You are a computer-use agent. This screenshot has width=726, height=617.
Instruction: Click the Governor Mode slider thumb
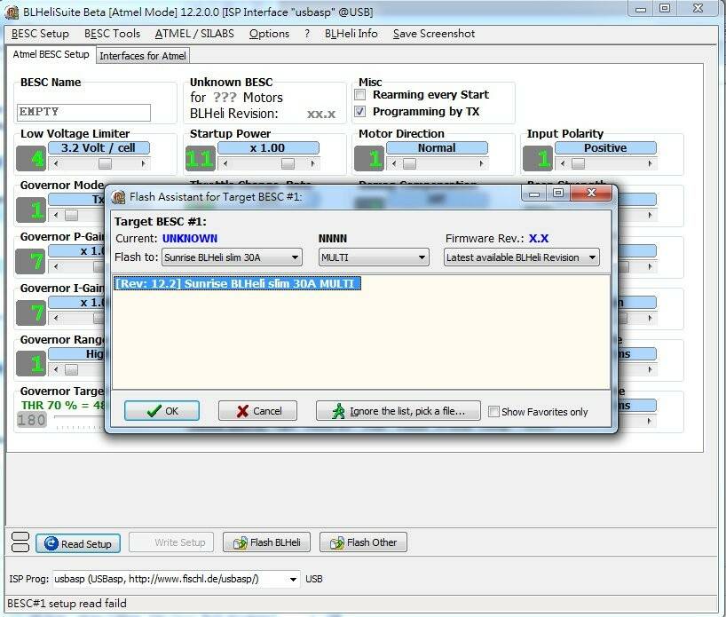pyautogui.click(x=71, y=215)
